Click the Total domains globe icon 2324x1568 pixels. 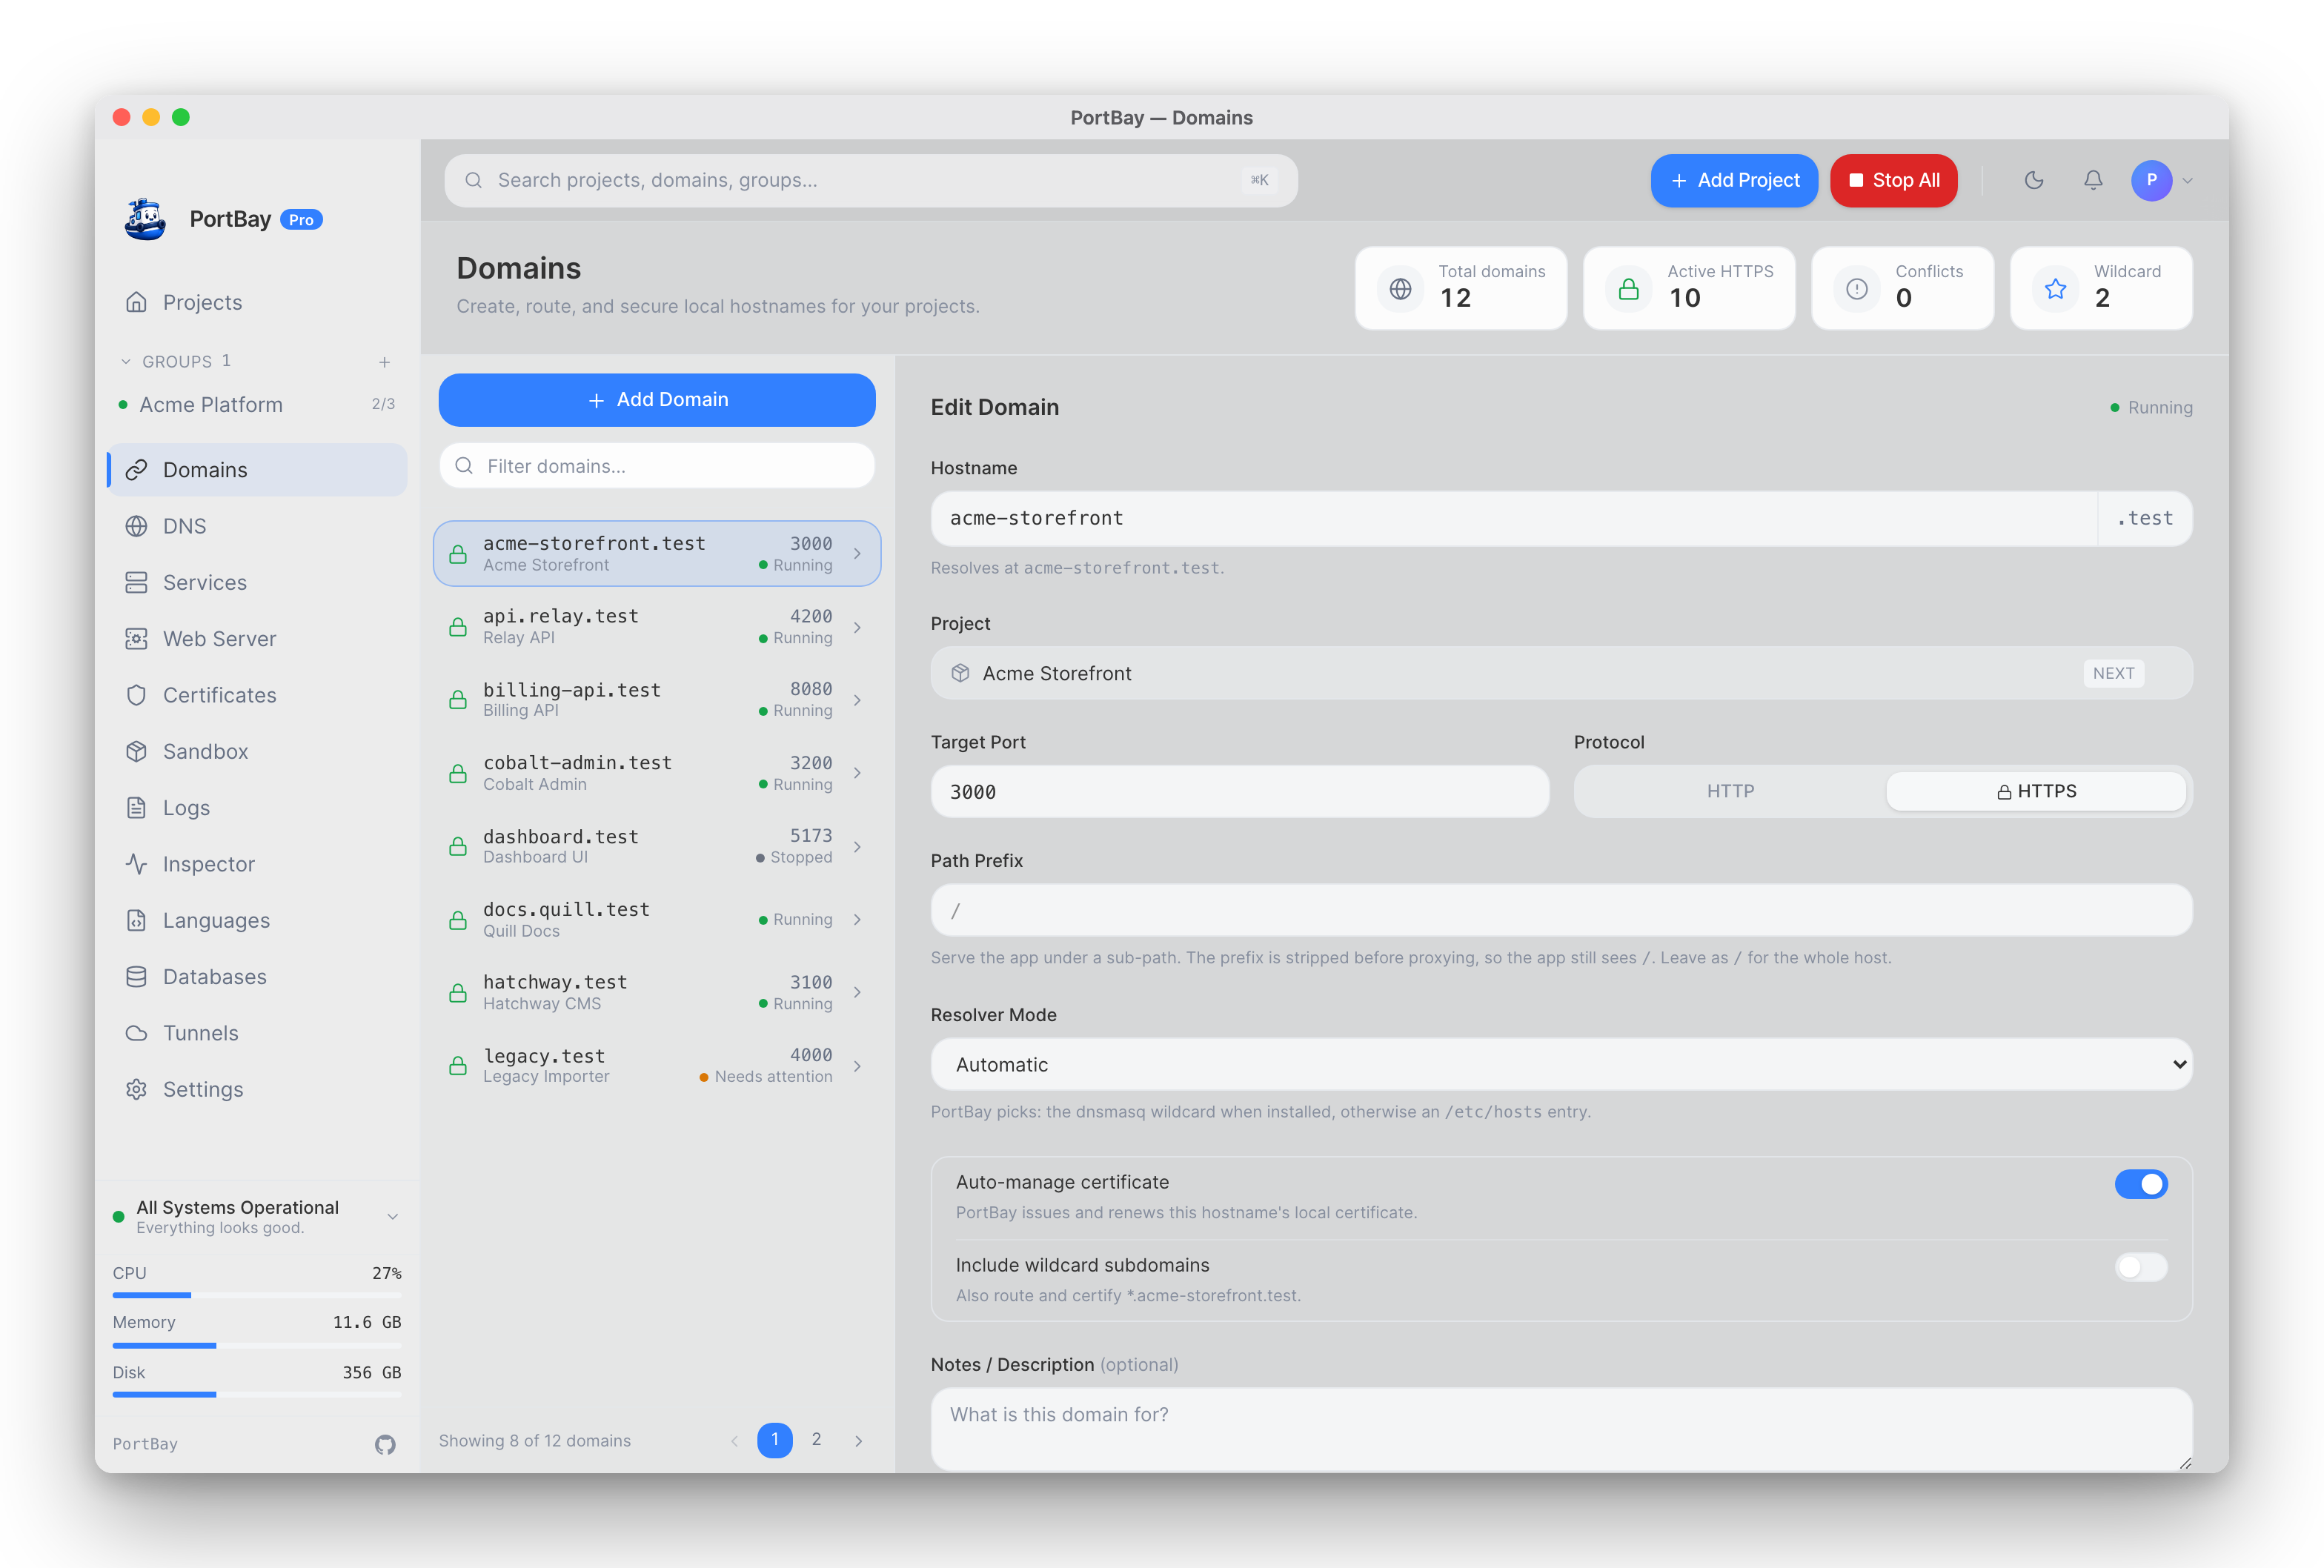pyautogui.click(x=1400, y=288)
